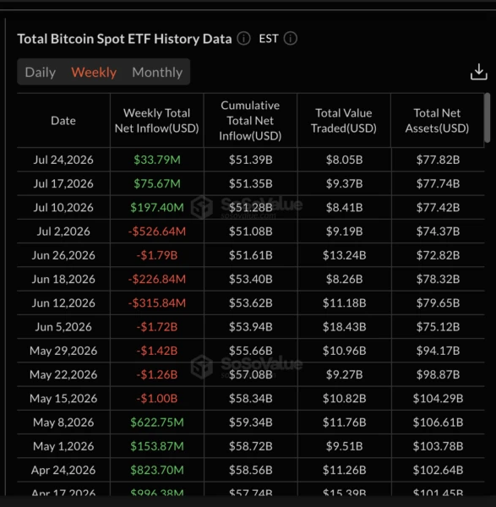Click the Weekly Total Net Inflow(USD) header
496x507 pixels.
tap(157, 121)
